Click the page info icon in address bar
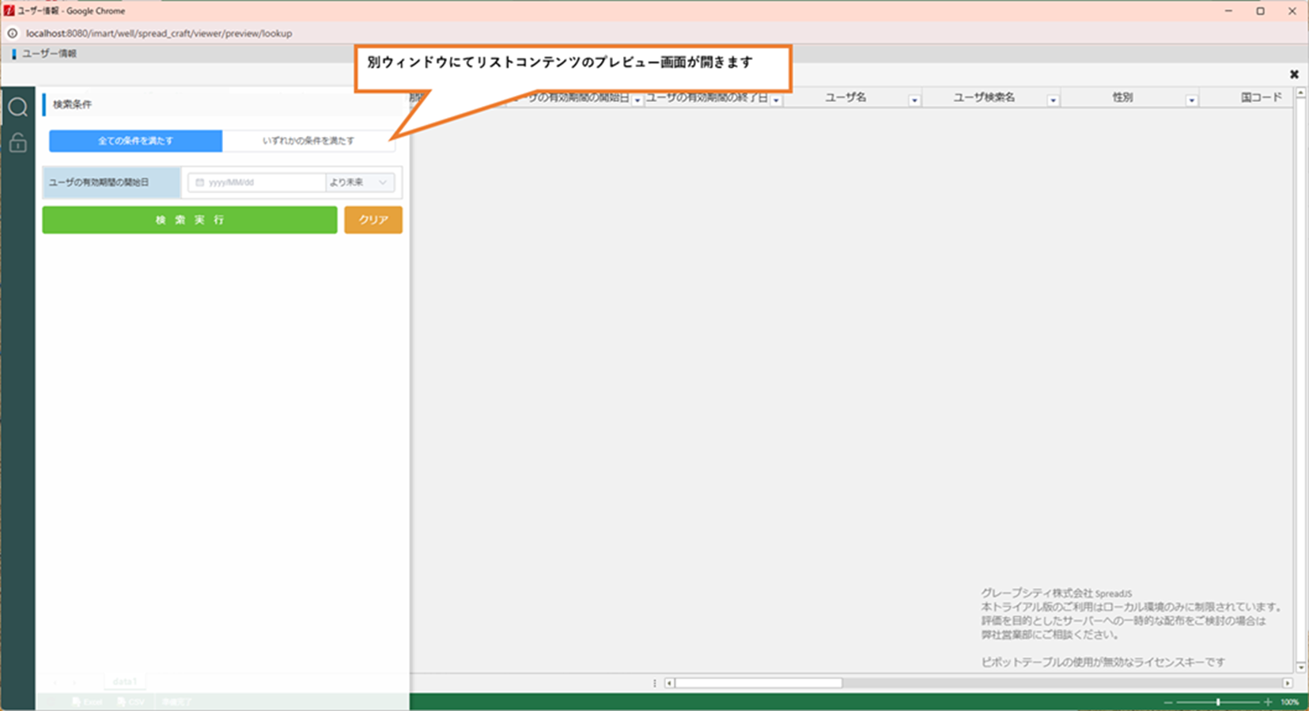 coord(13,33)
